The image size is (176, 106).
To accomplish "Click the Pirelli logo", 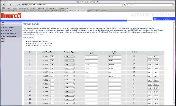I will [x=11, y=15].
